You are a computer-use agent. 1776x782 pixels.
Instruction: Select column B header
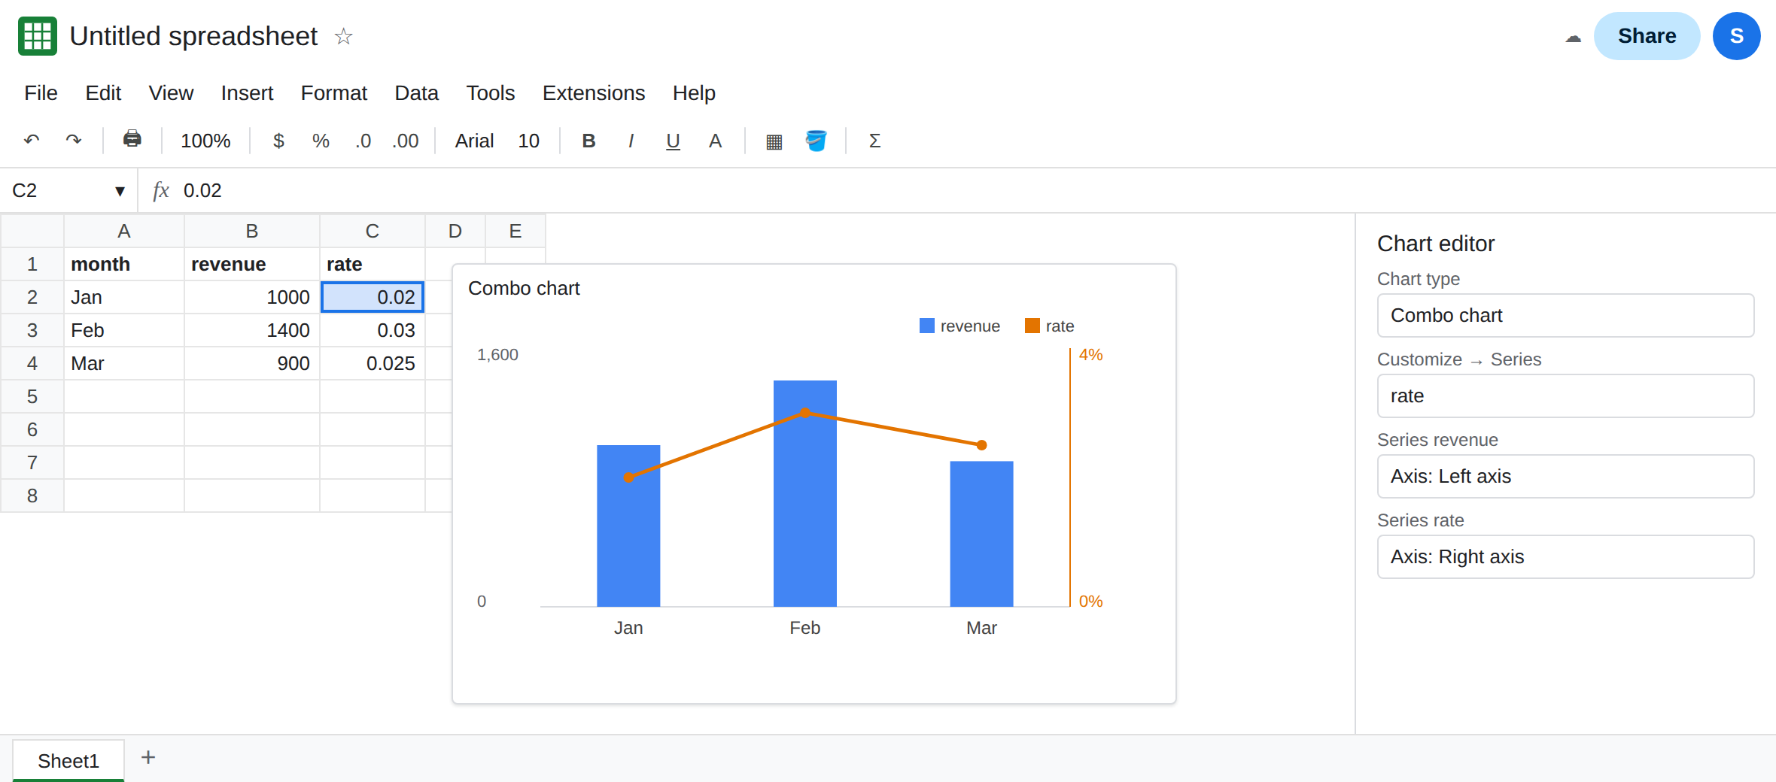(252, 231)
